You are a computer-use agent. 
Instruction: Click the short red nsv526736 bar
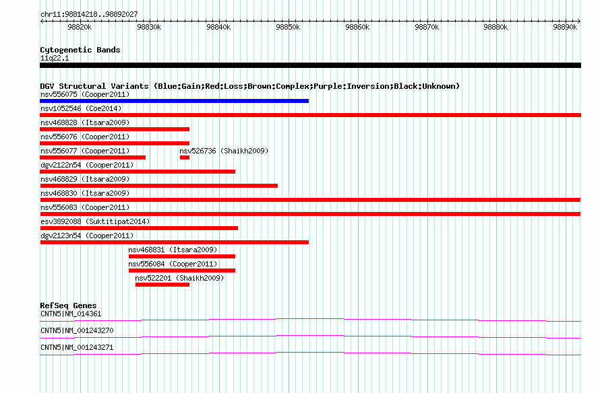point(185,157)
